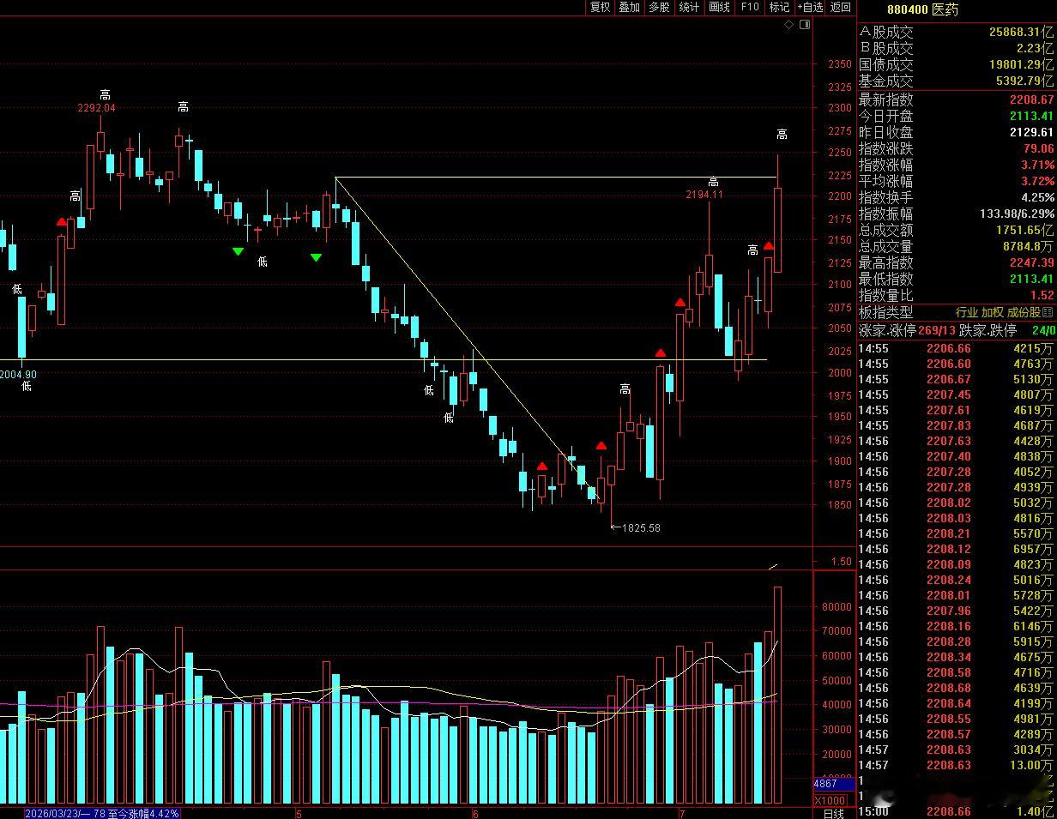Open the 叠加 overlay option
1057x819 pixels.
[629, 7]
